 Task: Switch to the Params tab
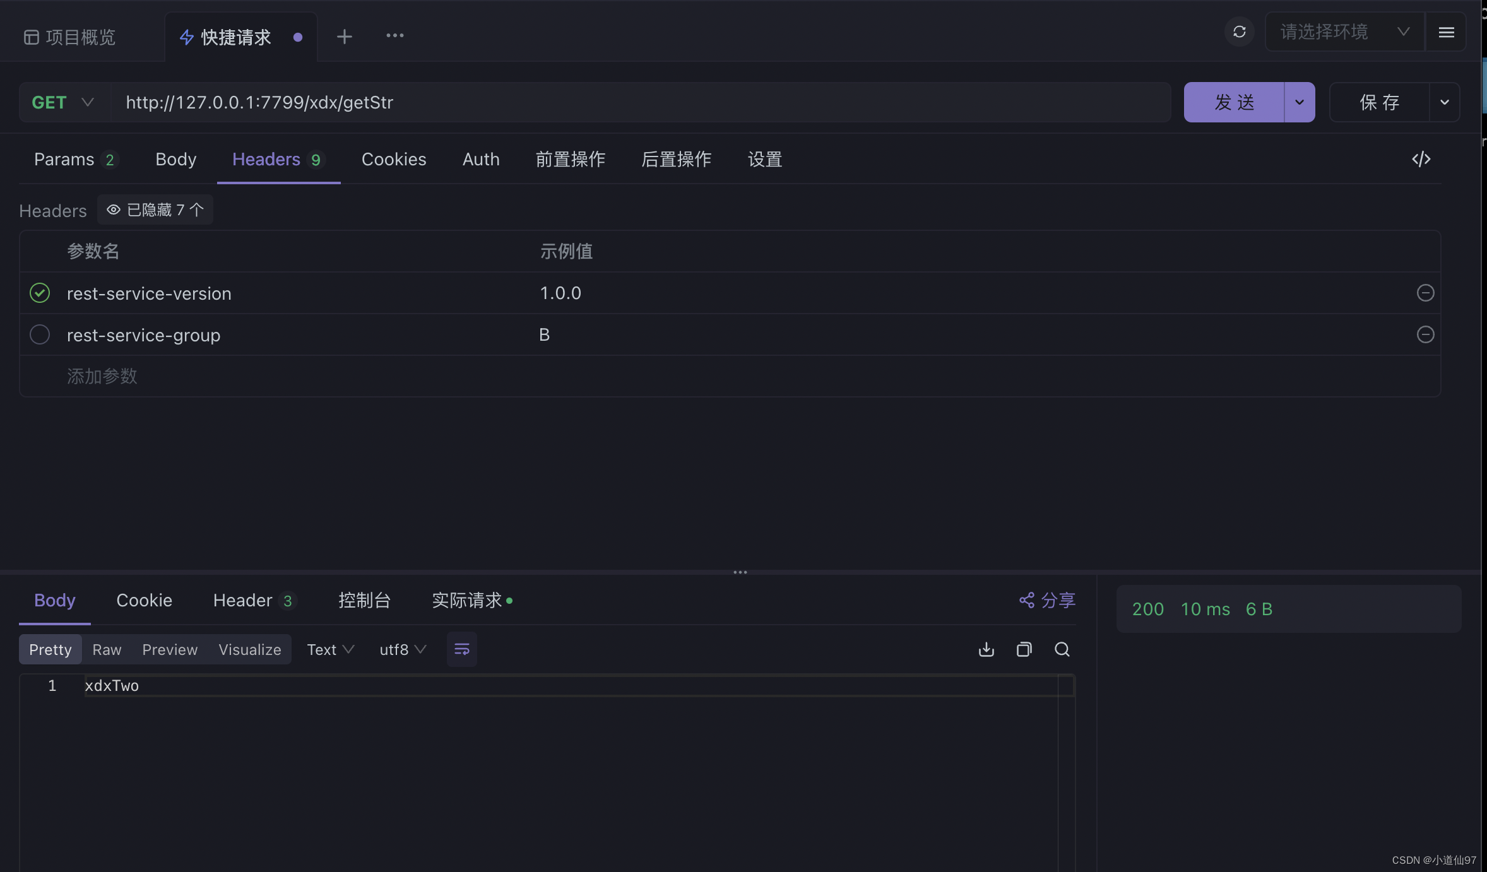tap(63, 158)
